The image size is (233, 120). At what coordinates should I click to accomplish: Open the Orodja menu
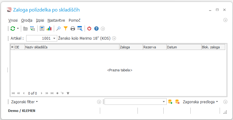27,20
